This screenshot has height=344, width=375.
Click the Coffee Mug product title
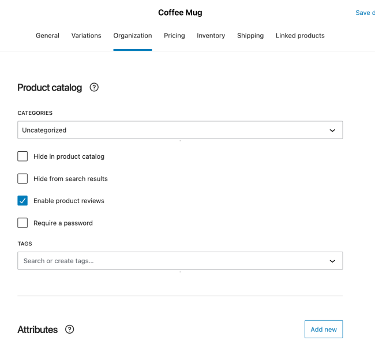click(180, 13)
